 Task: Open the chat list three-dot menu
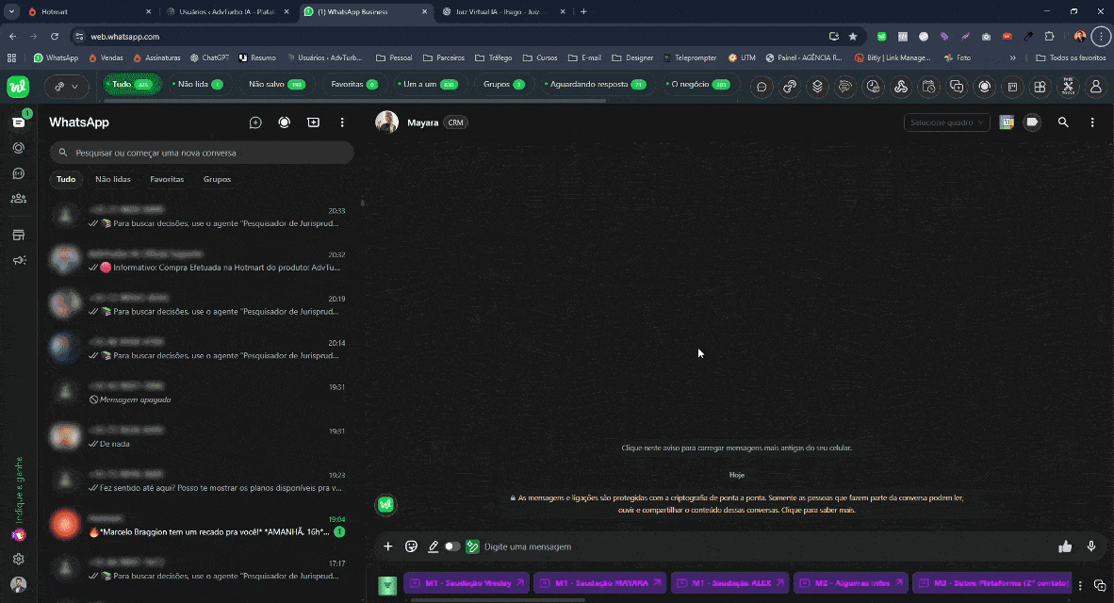pyautogui.click(x=342, y=122)
